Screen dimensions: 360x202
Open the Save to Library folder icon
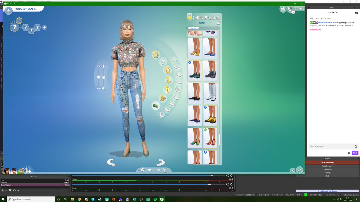283,9
